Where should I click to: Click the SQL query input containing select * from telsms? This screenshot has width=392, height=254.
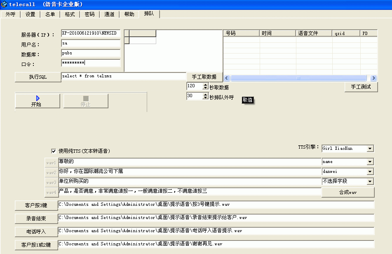click(124, 76)
